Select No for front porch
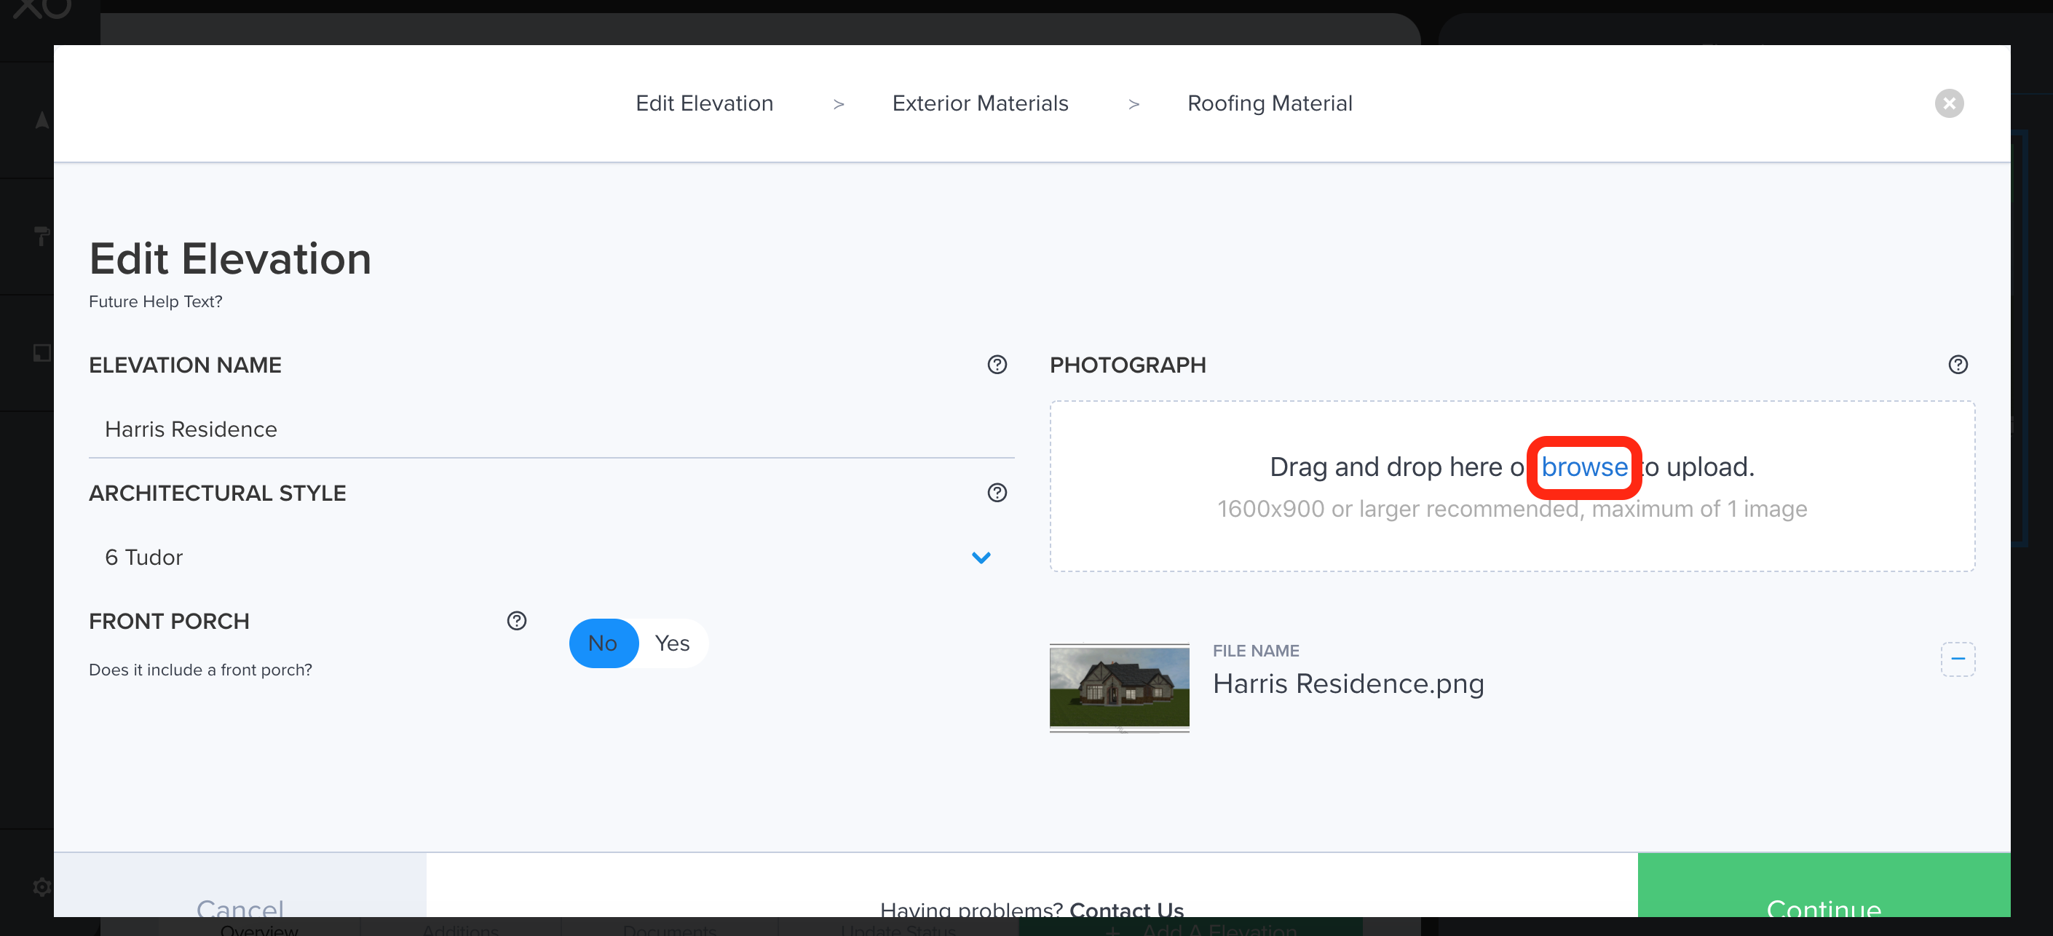 603,643
